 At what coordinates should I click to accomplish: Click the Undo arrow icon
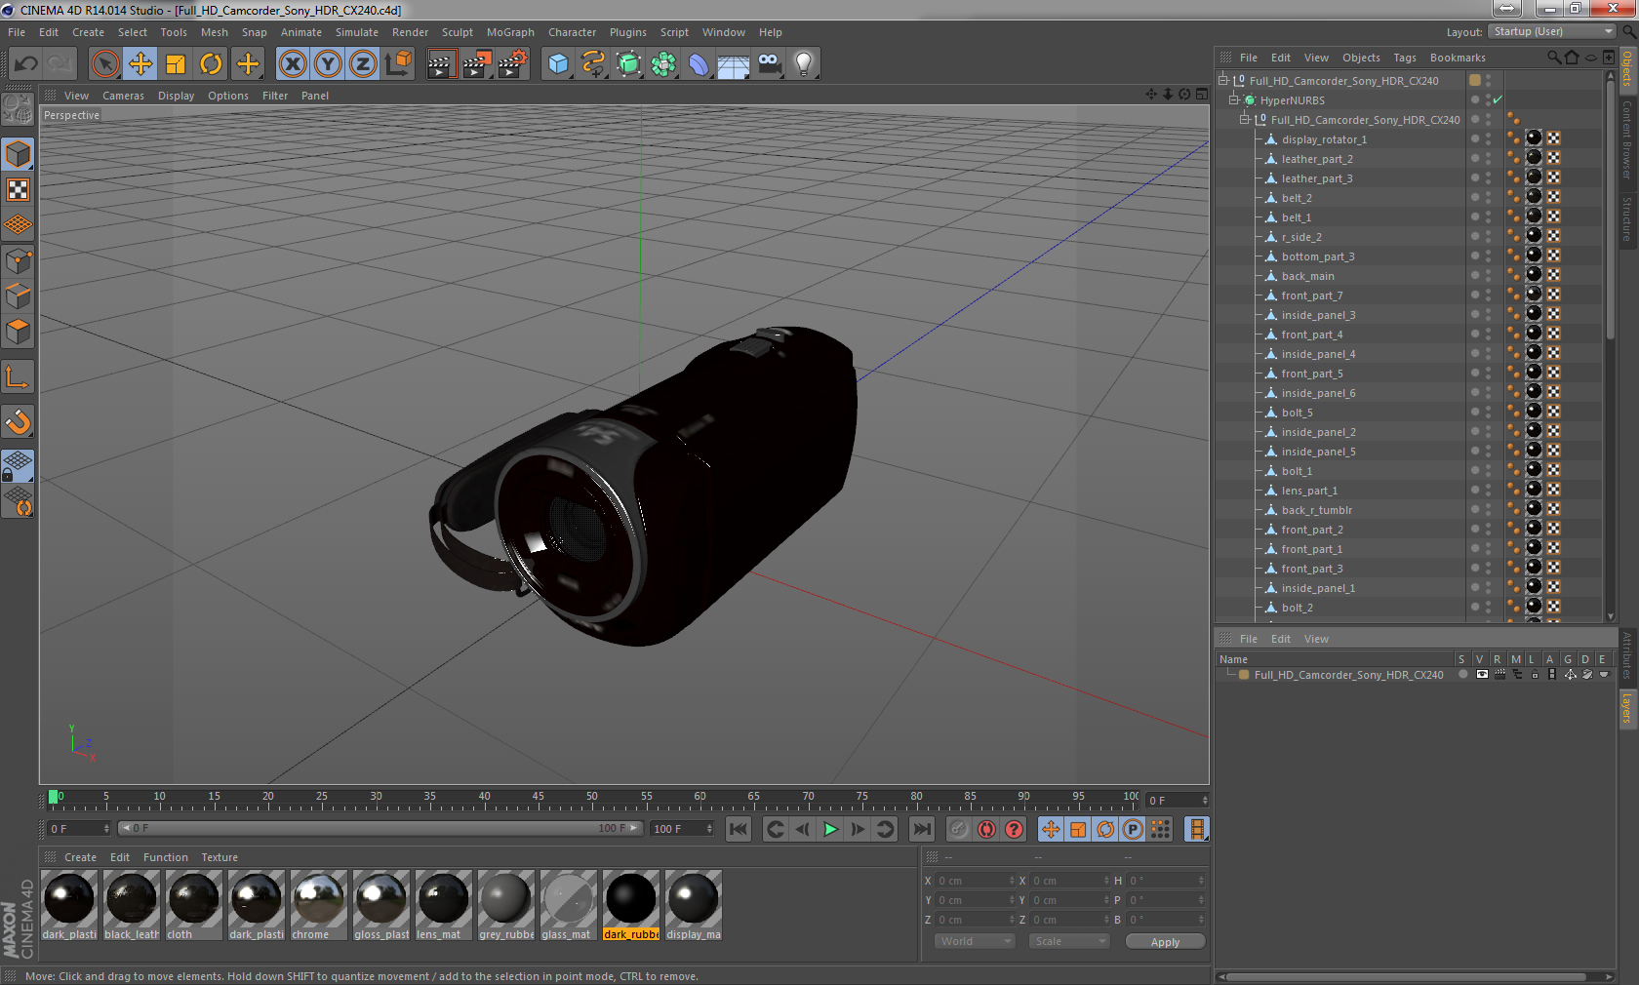[25, 64]
